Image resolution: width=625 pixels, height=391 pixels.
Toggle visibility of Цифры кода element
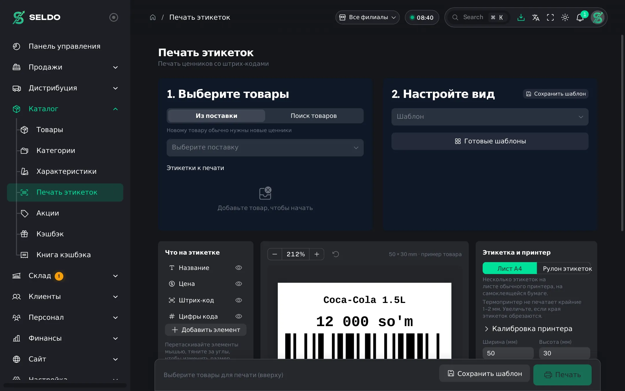[239, 317]
